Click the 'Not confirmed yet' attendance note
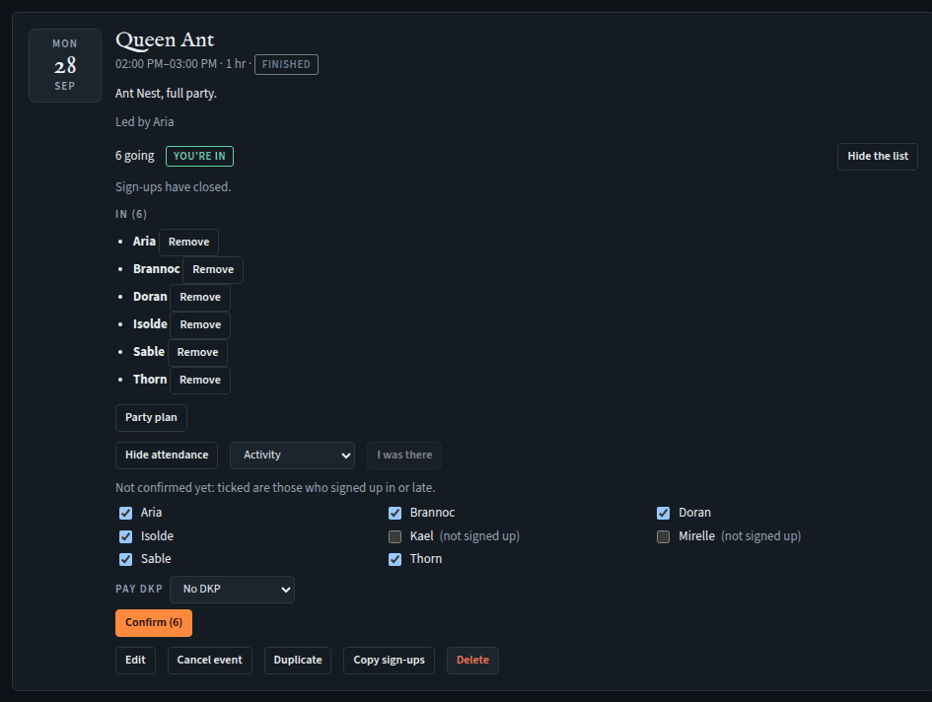 click(x=275, y=488)
